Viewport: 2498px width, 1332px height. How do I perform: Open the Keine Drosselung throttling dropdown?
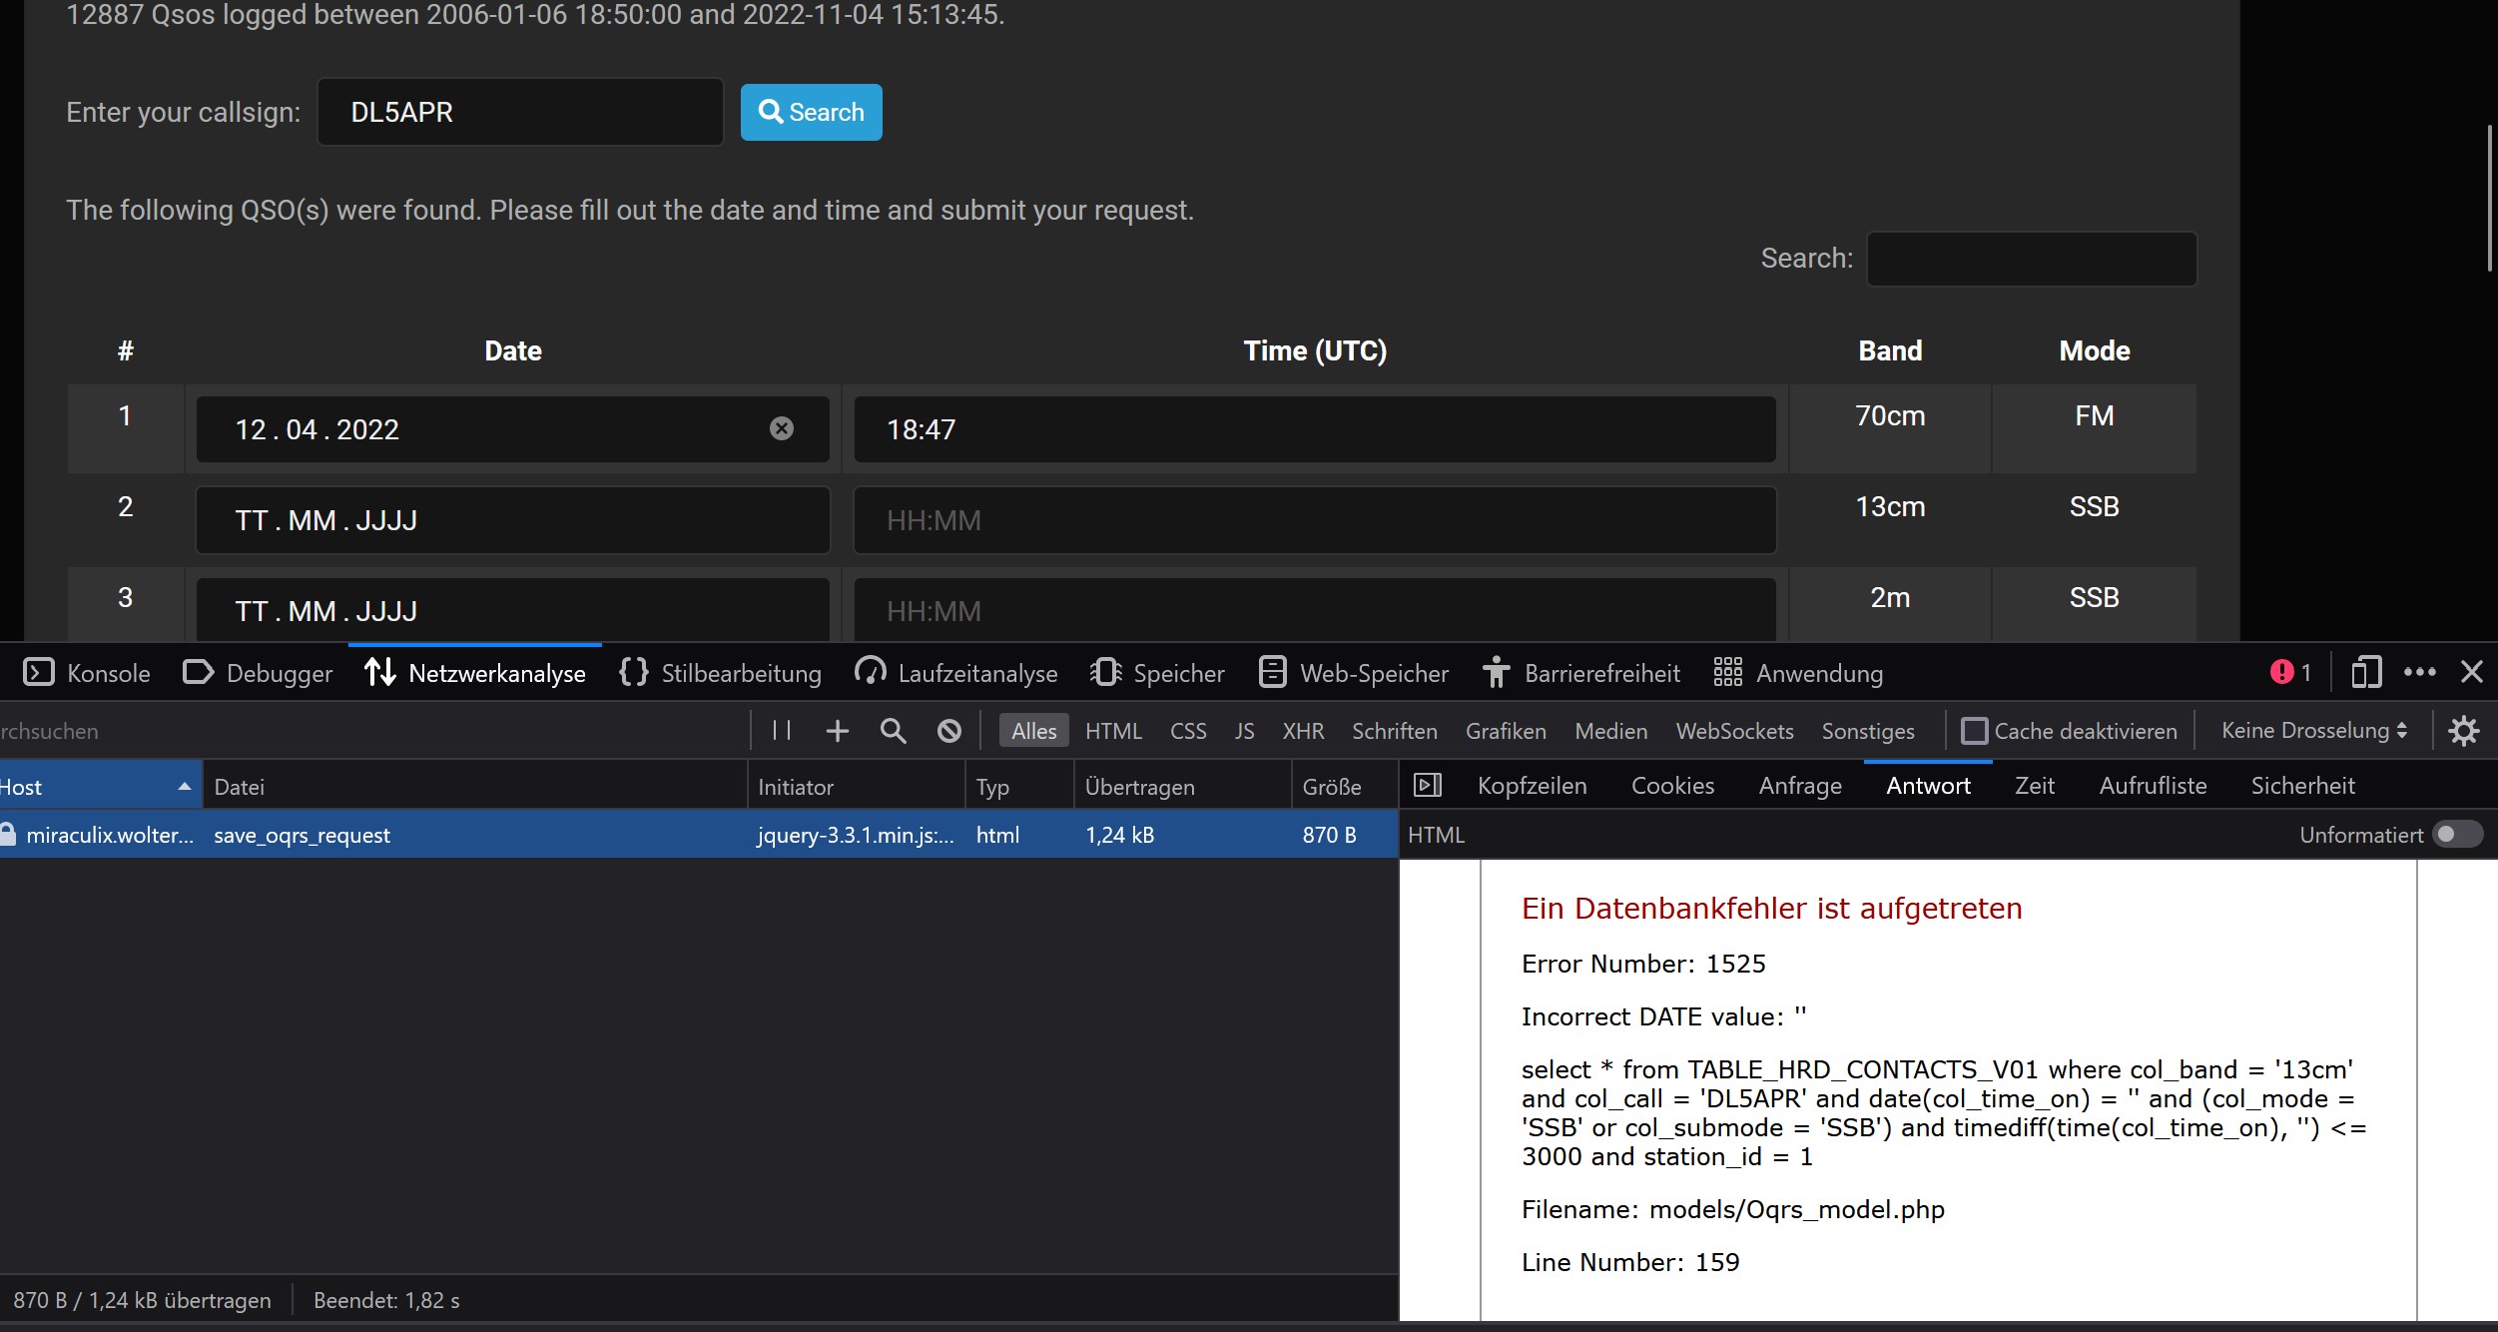coord(2312,731)
